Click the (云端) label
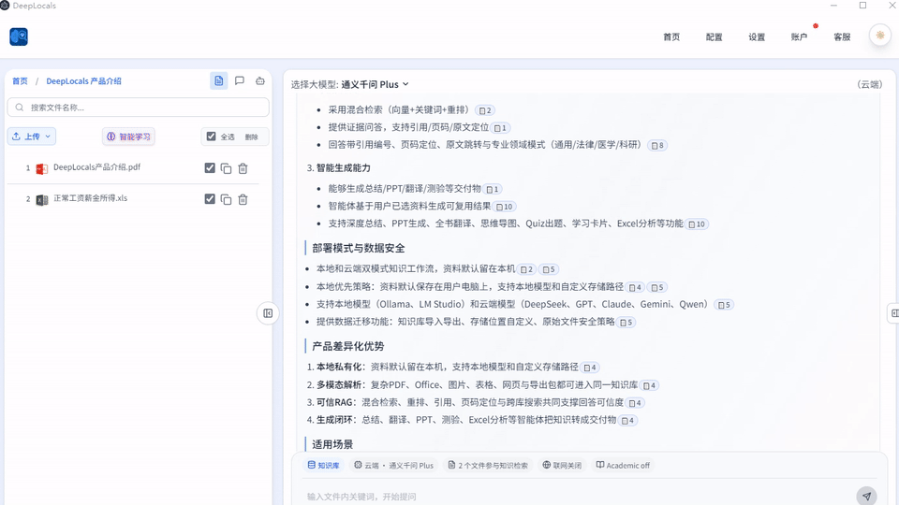 point(869,84)
